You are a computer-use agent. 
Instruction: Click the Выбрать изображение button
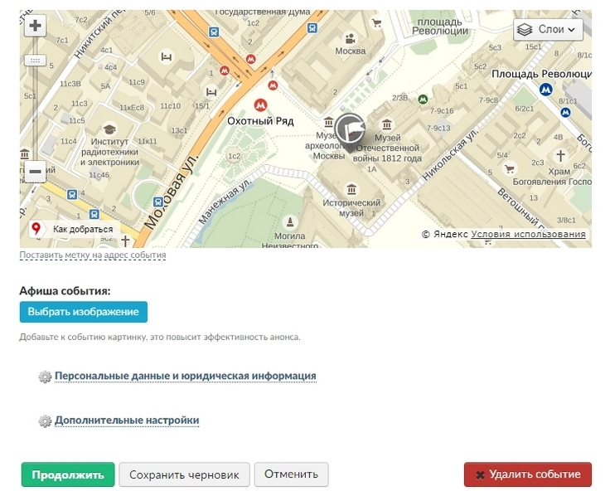(84, 312)
